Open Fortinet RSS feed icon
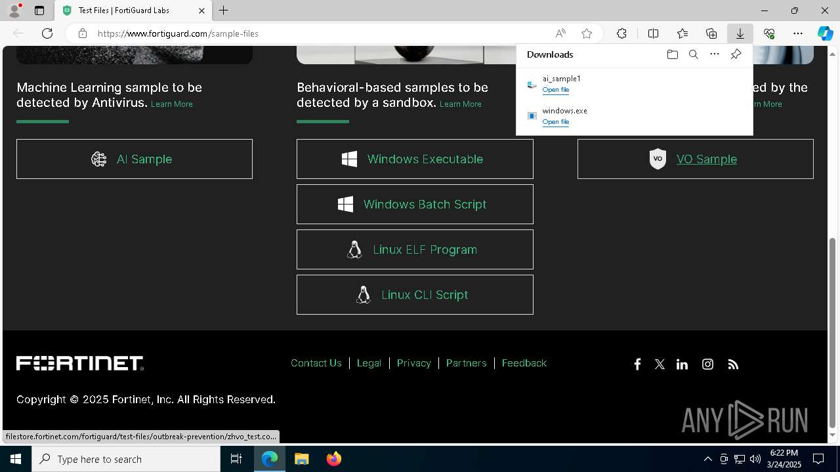 click(x=733, y=364)
